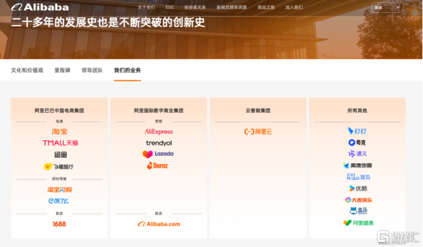Open the 菜鸟 Cainiao logo
Screen dimensions: 423x247
point(358,177)
